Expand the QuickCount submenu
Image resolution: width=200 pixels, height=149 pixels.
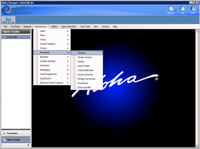tap(52, 78)
